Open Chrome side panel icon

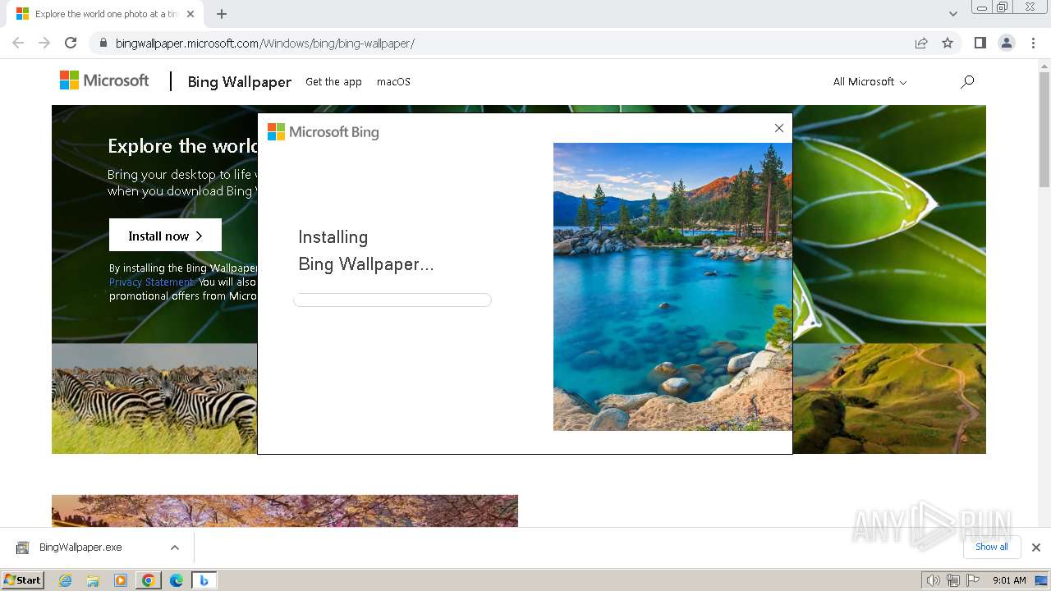(980, 43)
